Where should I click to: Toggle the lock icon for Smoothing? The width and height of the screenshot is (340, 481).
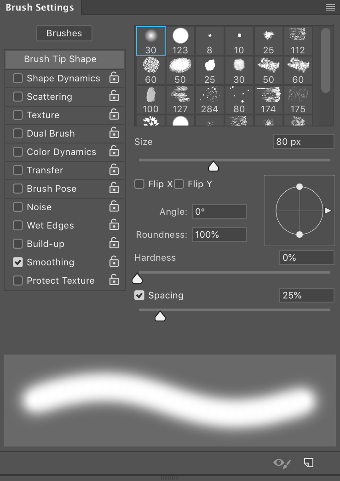(114, 262)
